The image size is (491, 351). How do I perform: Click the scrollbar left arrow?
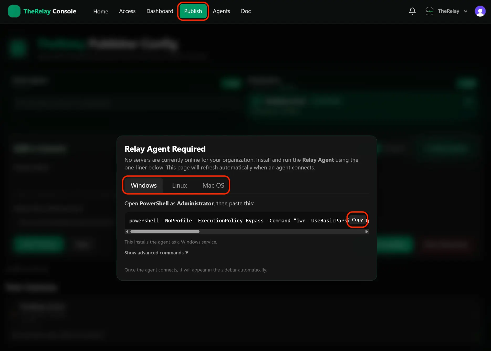point(127,231)
